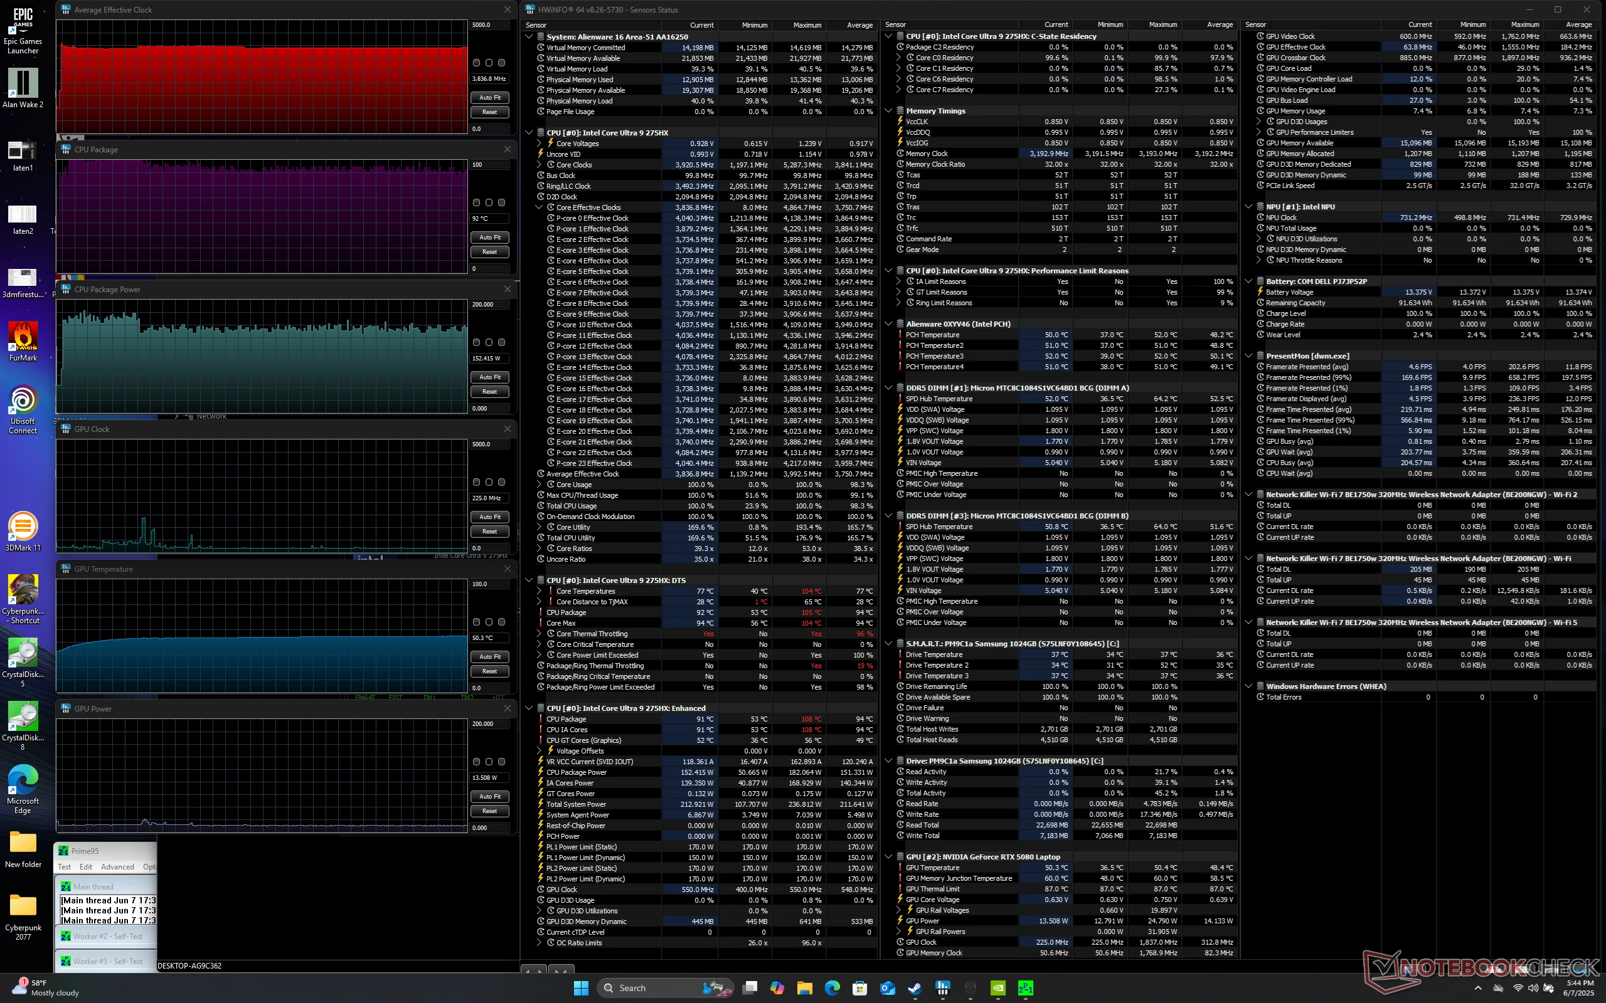Screen dimensions: 1606x1003
Task: Open Microsoft Edge from the taskbar
Action: tap(833, 988)
